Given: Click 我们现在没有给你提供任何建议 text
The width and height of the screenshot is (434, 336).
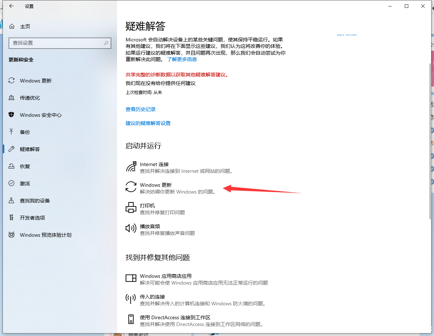Looking at the screenshot, I should [x=161, y=83].
